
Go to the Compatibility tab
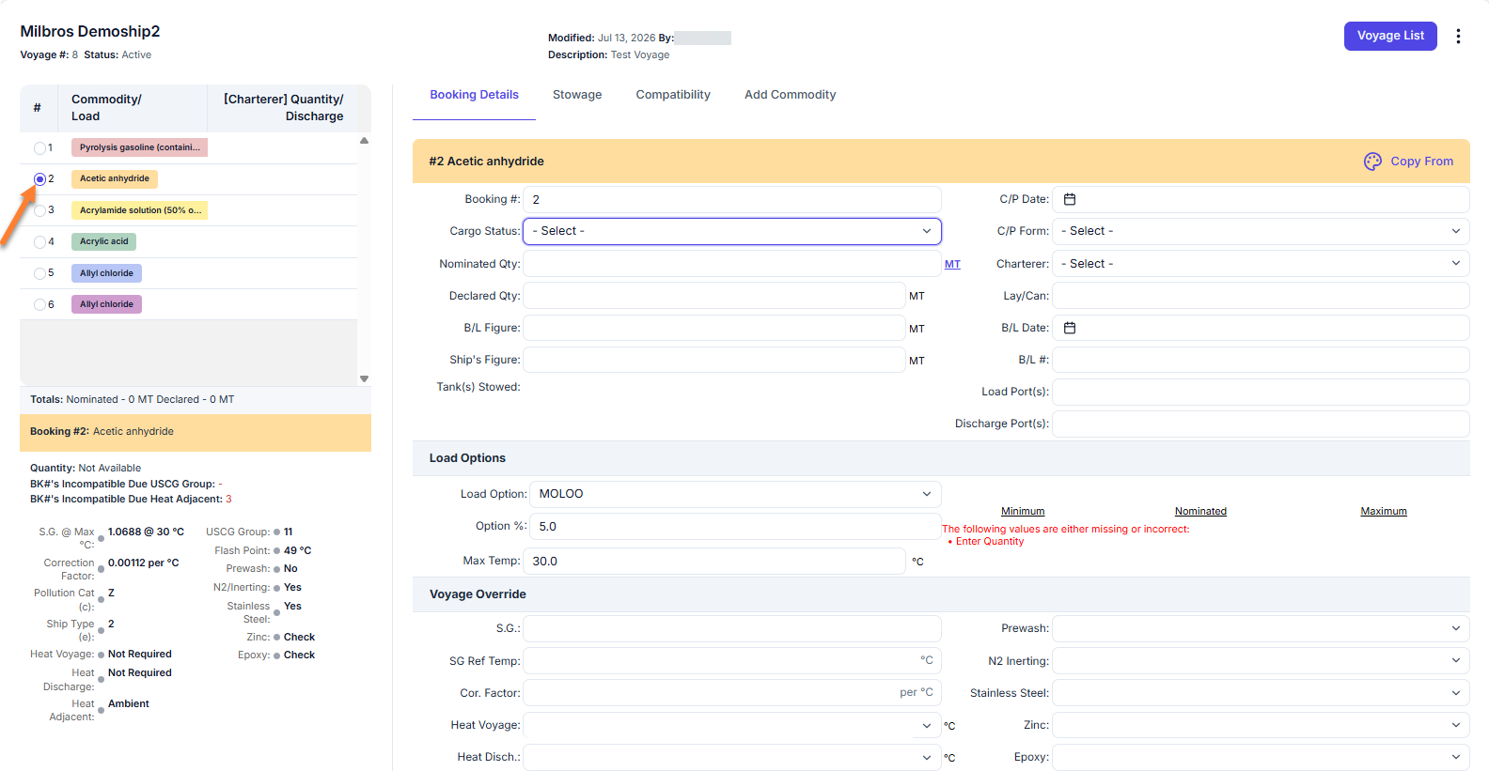click(673, 95)
